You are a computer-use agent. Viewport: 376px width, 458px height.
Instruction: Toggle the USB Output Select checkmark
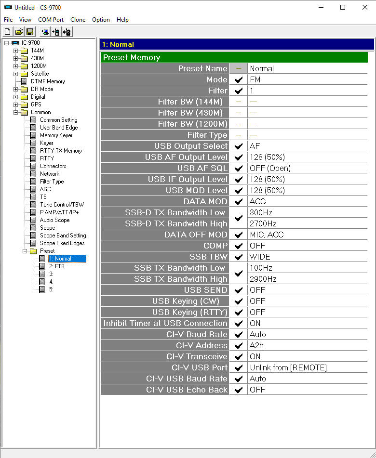(x=238, y=146)
